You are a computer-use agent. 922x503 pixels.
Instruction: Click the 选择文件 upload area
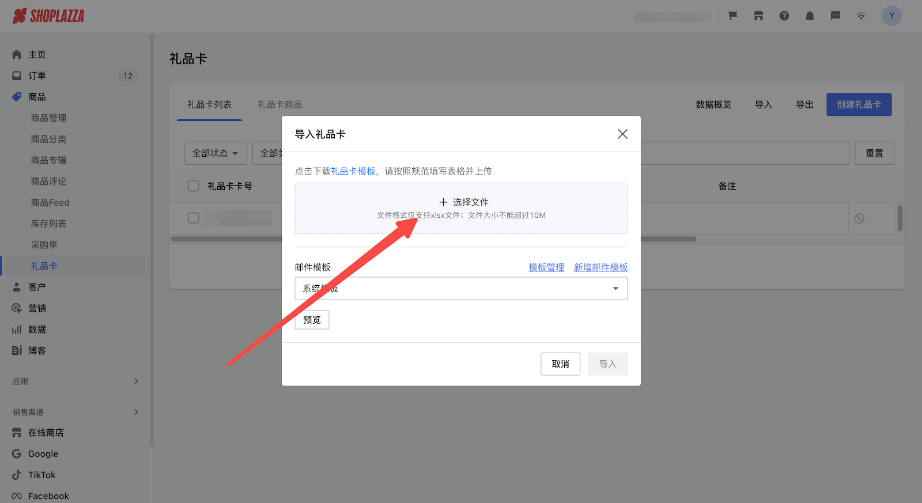click(x=461, y=208)
